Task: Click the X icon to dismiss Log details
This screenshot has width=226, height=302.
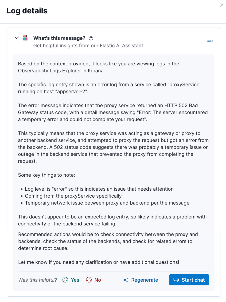Action: point(221,5)
